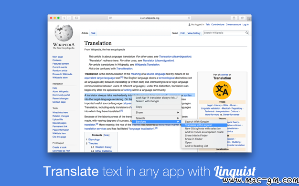Open Contact page link

pos(59,102)
